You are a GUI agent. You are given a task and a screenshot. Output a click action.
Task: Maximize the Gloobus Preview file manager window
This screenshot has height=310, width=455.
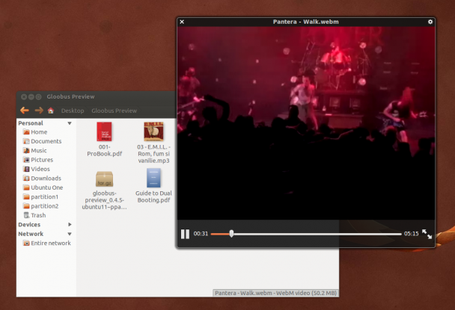point(38,97)
